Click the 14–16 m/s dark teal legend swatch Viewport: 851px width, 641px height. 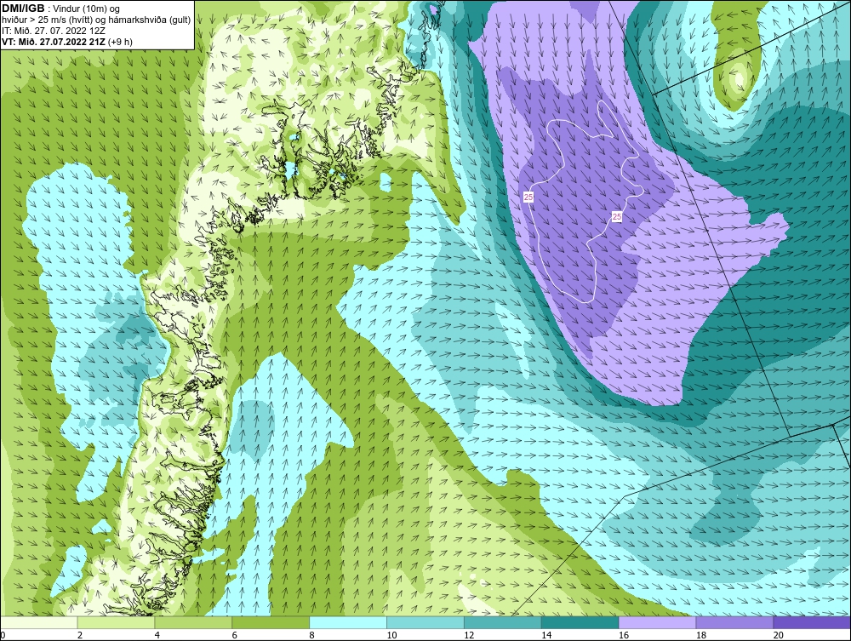tap(580, 622)
